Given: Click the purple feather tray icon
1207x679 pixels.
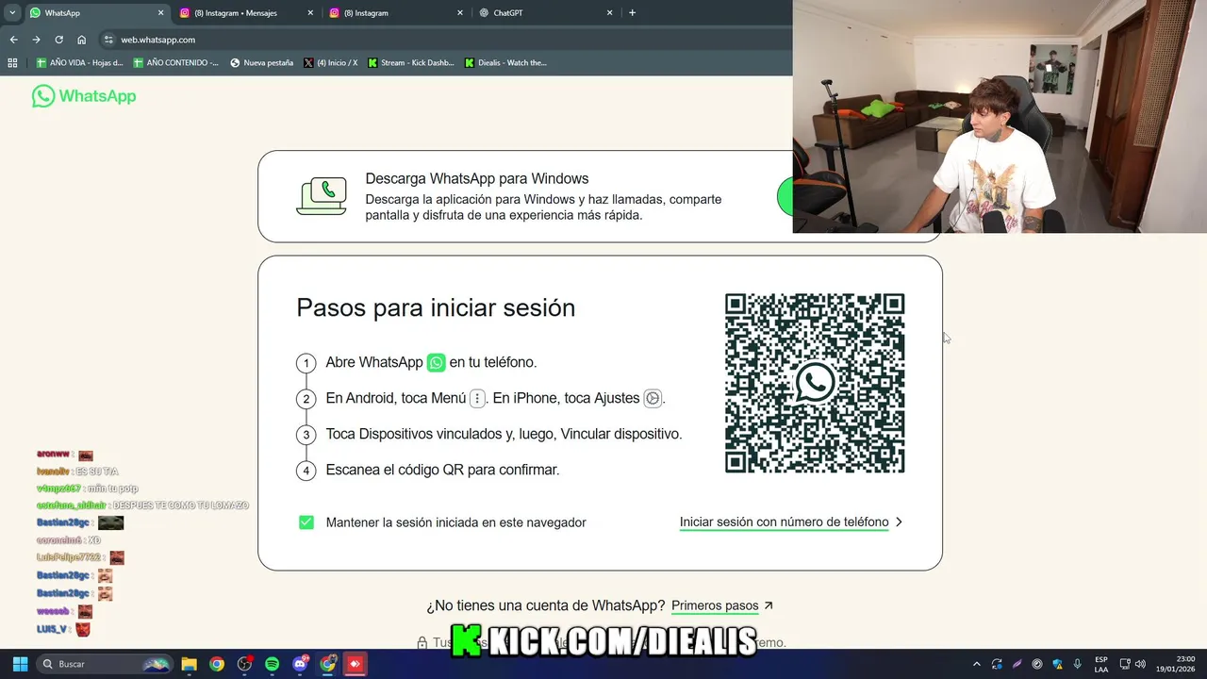Looking at the screenshot, I should click(x=1017, y=664).
